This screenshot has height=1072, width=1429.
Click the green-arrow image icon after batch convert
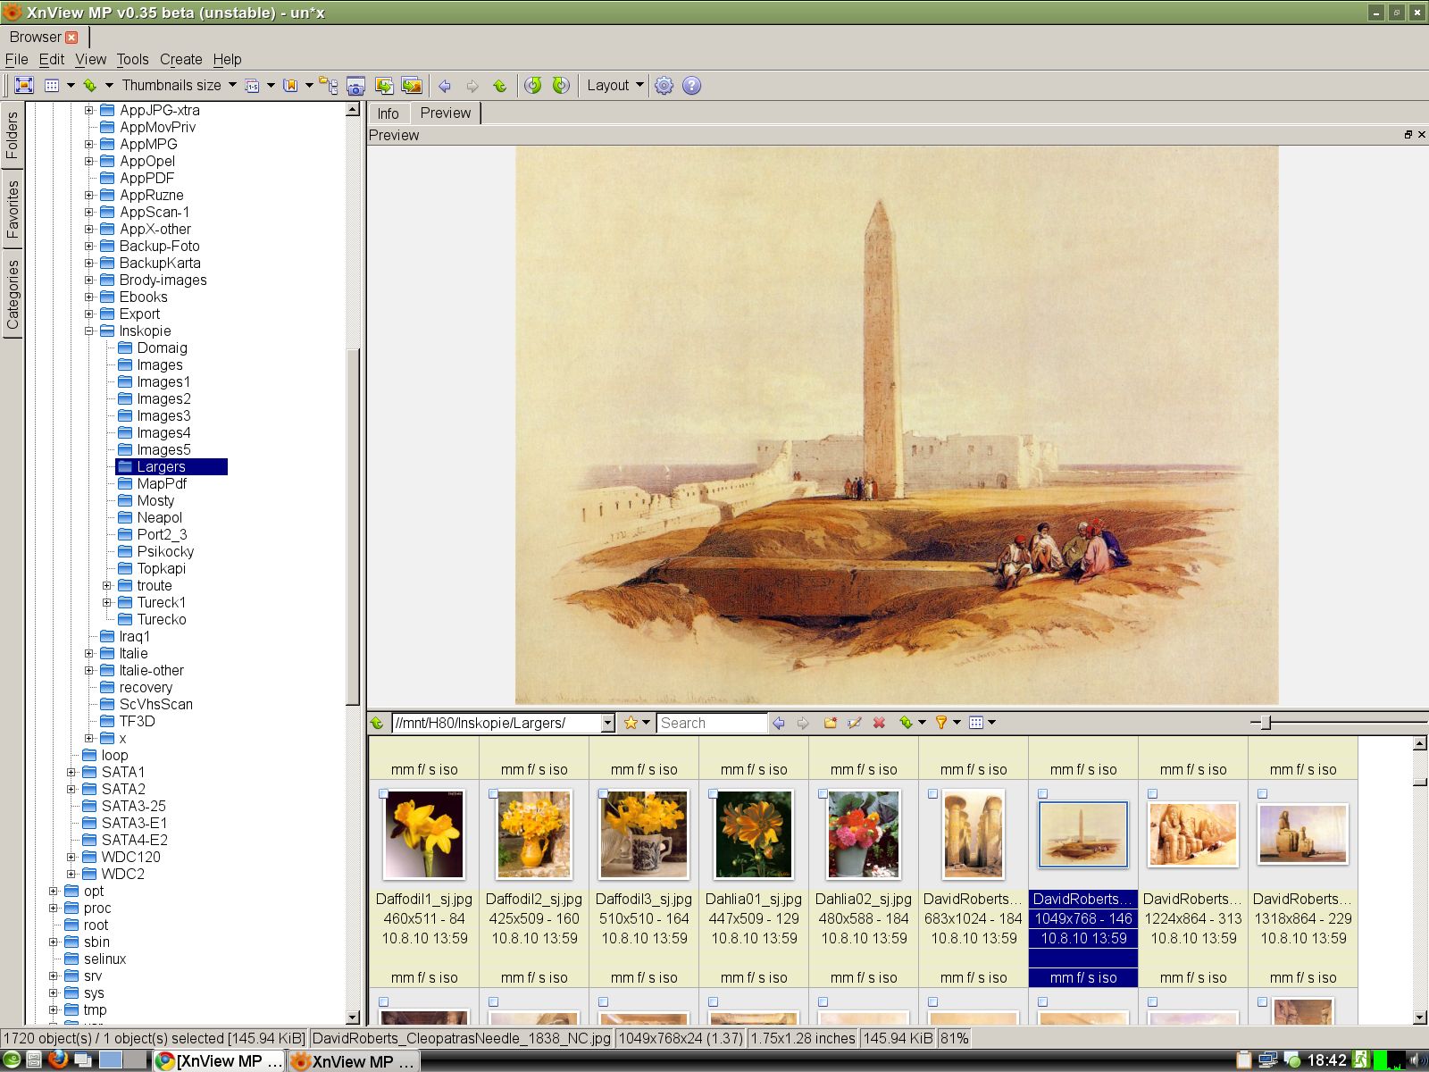tap(412, 86)
